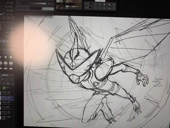The height and width of the screenshot is (128, 170).
Task: Select layer レイヤー 5
Action: [x=7, y=98]
